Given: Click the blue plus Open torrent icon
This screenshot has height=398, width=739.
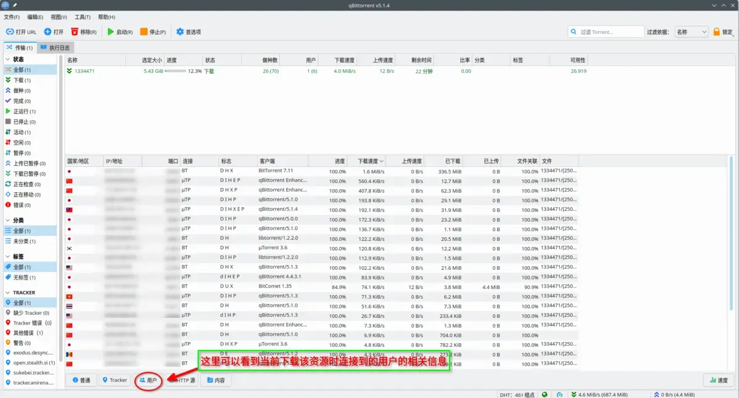Looking at the screenshot, I should [47, 31].
